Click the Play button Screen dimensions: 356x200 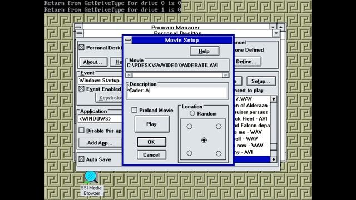(152, 124)
